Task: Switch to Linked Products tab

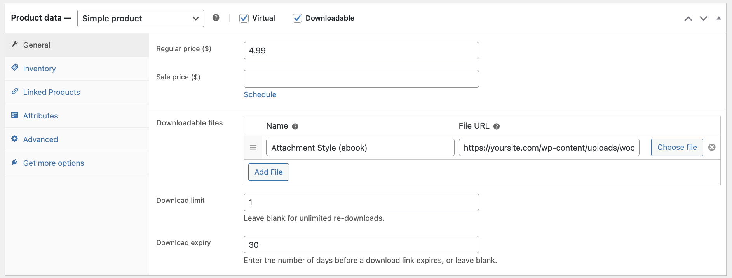Action: click(x=51, y=92)
